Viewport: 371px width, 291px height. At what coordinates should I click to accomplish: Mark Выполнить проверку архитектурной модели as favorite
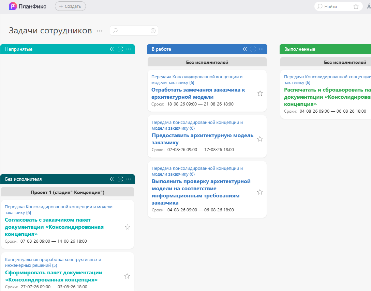click(260, 192)
